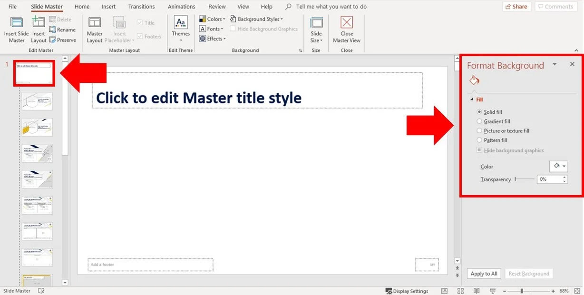This screenshot has height=295, width=584.
Task: Open the Background Styles dropdown
Action: (256, 19)
